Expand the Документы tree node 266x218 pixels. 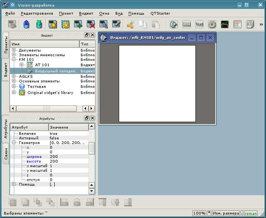14,50
